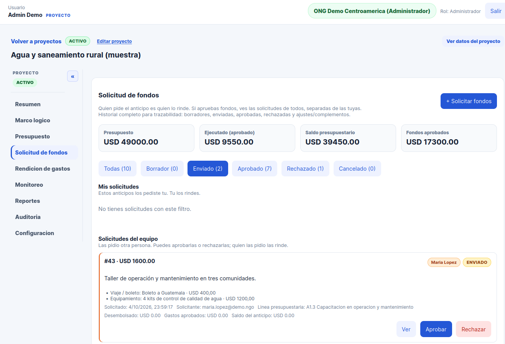Click the ACTIVO badge beside Volver a proyectos
The width and height of the screenshot is (505, 344).
point(77,41)
